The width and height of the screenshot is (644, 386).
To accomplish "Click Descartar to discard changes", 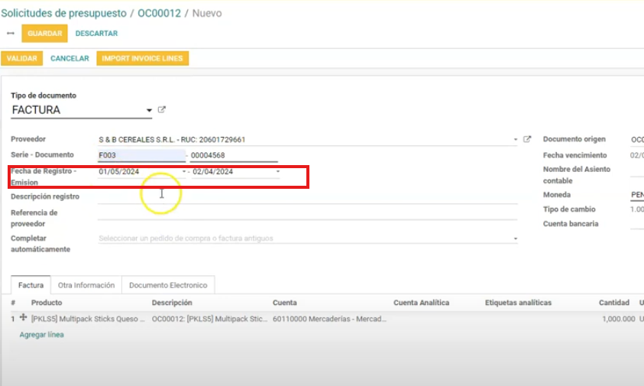I will (x=96, y=34).
